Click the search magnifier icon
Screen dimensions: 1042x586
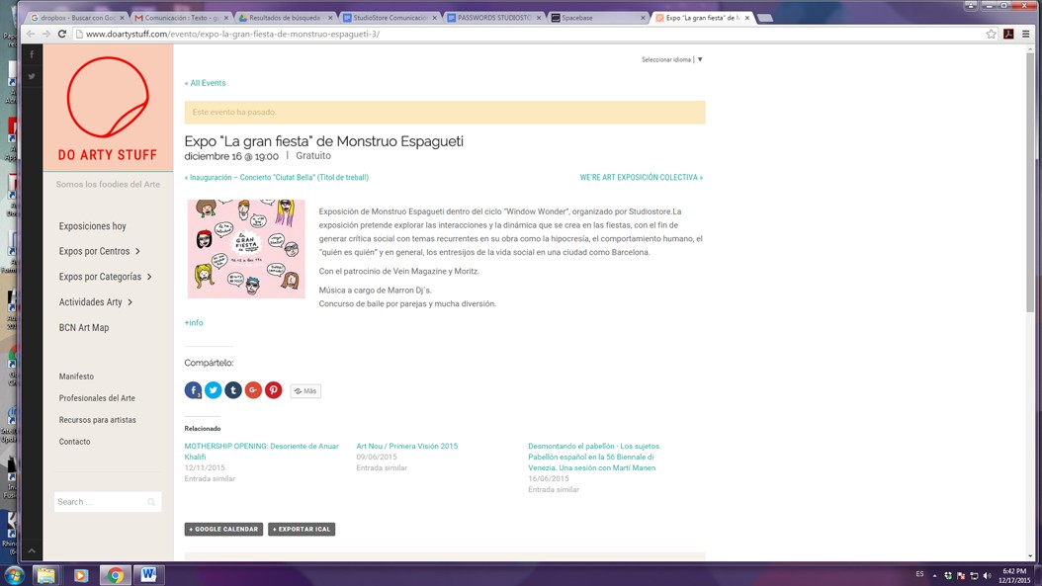coord(151,502)
